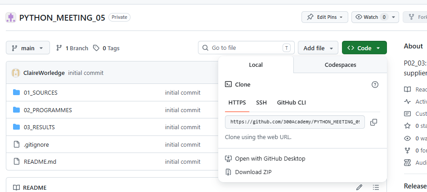
Task: Click the repository avatar icon beside PYTHON_MEETING_05
Action: (x=11, y=17)
